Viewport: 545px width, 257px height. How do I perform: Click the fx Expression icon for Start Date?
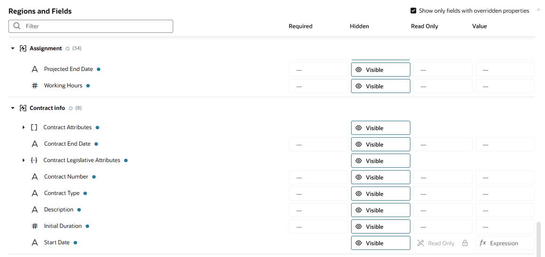(x=482, y=243)
